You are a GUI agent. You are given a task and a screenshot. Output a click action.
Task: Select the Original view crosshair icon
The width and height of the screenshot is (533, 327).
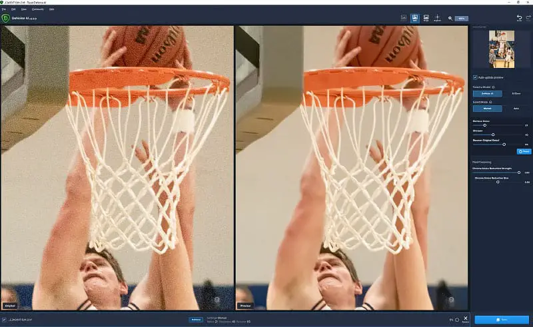(x=438, y=18)
